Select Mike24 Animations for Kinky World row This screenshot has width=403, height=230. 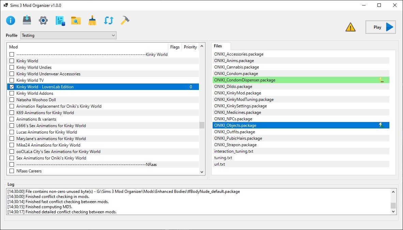(103, 145)
